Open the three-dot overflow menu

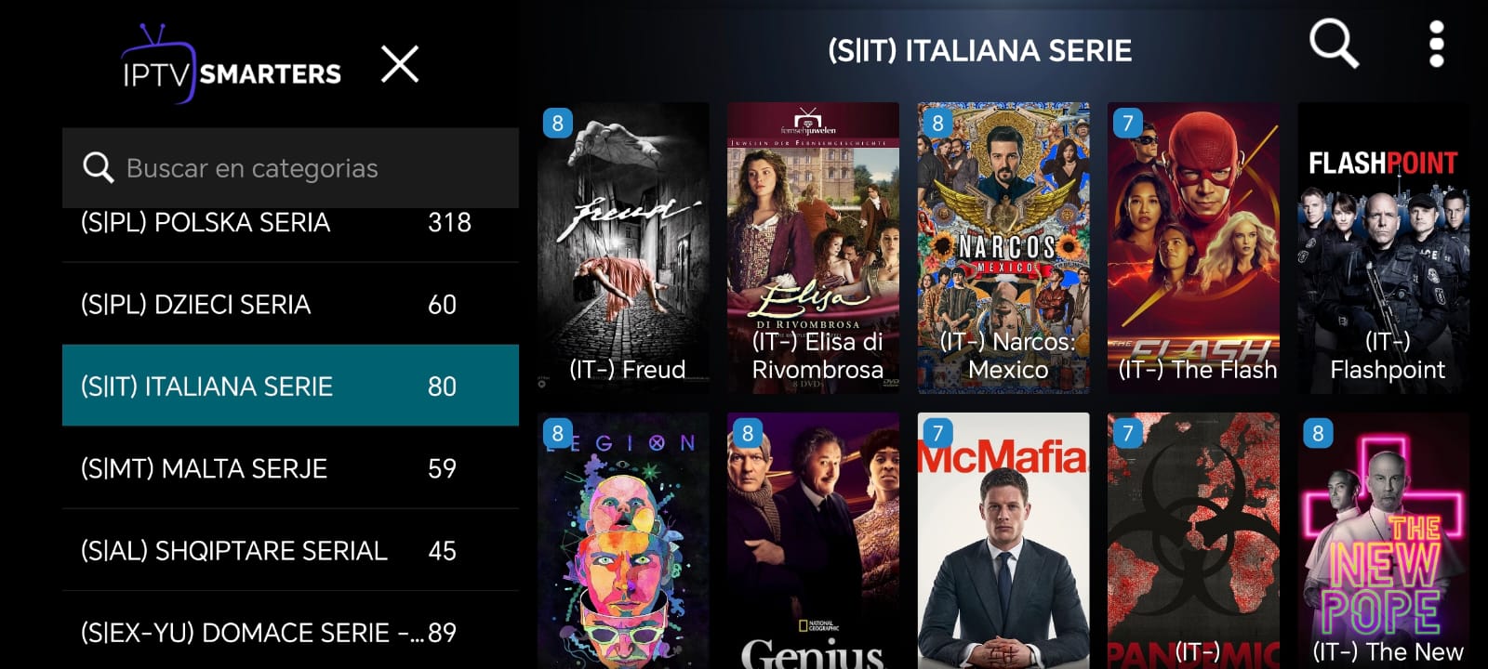pyautogui.click(x=1436, y=44)
